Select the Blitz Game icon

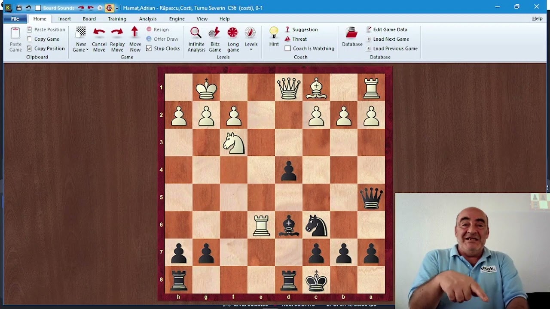214,33
